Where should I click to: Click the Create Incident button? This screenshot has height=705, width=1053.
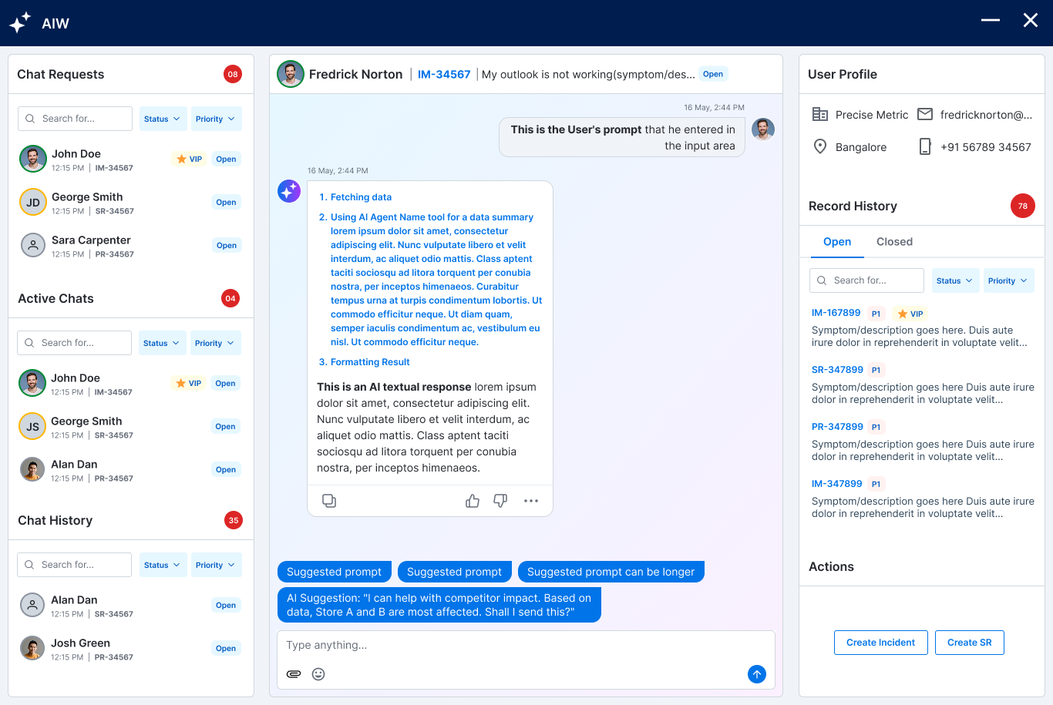[880, 642]
